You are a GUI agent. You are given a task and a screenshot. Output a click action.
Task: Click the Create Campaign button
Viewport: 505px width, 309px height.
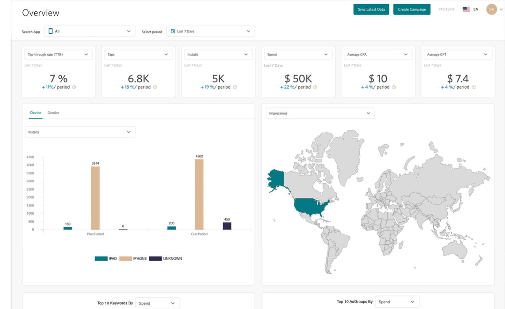pos(412,9)
